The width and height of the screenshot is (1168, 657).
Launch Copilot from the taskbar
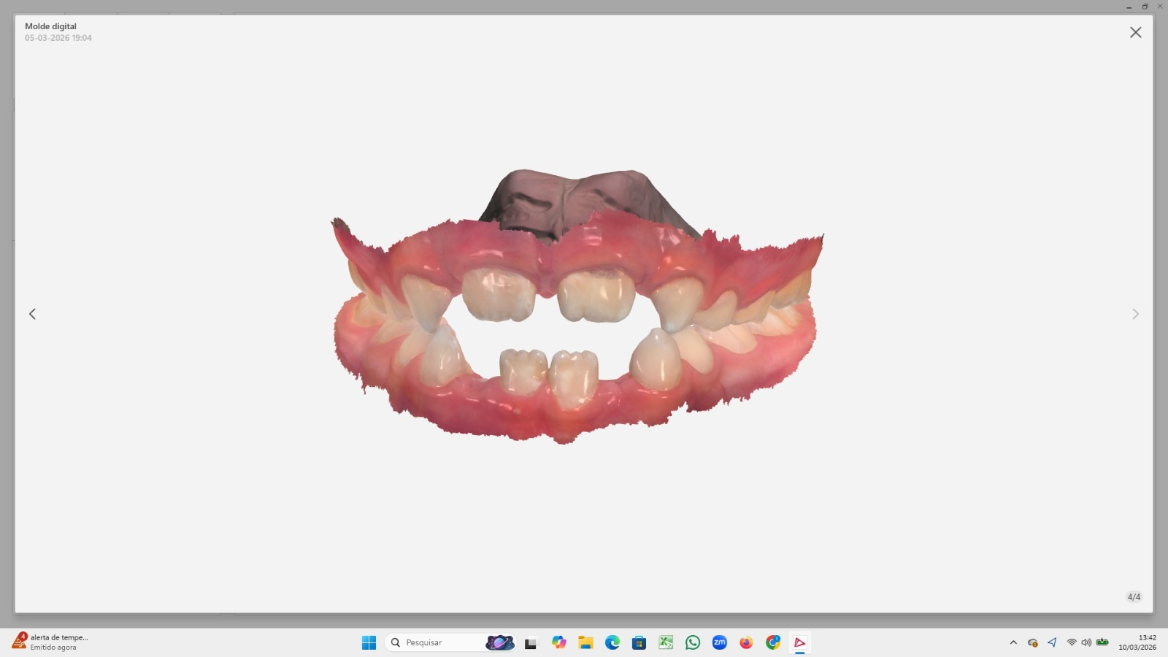click(x=558, y=642)
